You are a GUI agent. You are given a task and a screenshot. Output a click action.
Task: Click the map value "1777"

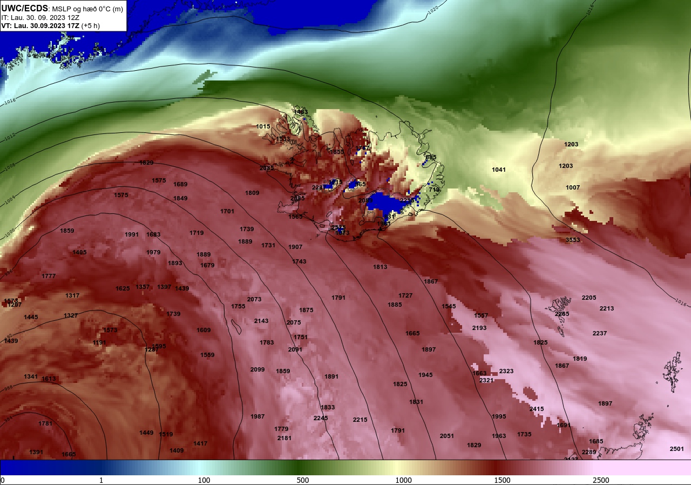49,276
